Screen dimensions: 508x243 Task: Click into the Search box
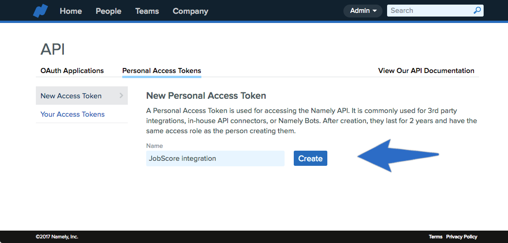[x=430, y=11]
